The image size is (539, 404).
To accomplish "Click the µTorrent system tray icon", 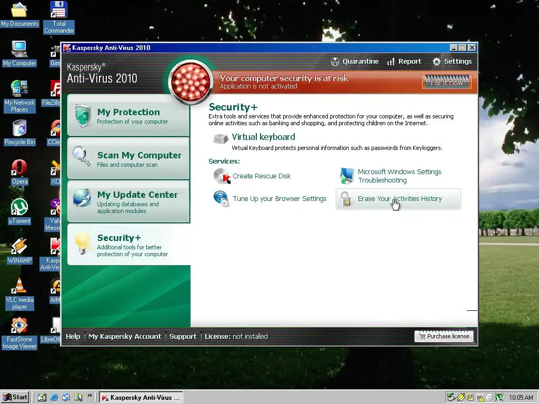I will tap(499, 398).
